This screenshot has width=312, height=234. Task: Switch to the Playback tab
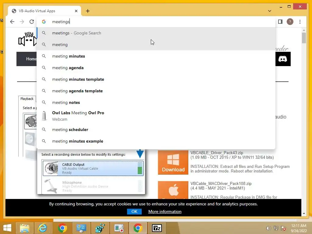pyautogui.click(x=27, y=99)
